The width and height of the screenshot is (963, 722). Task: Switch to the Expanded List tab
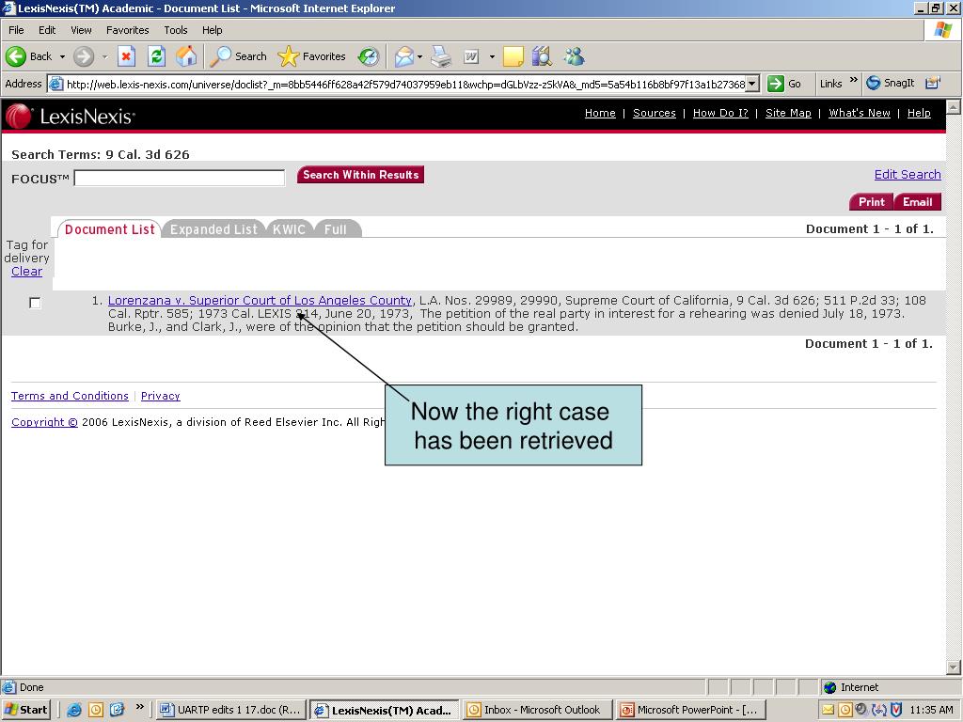tap(213, 229)
